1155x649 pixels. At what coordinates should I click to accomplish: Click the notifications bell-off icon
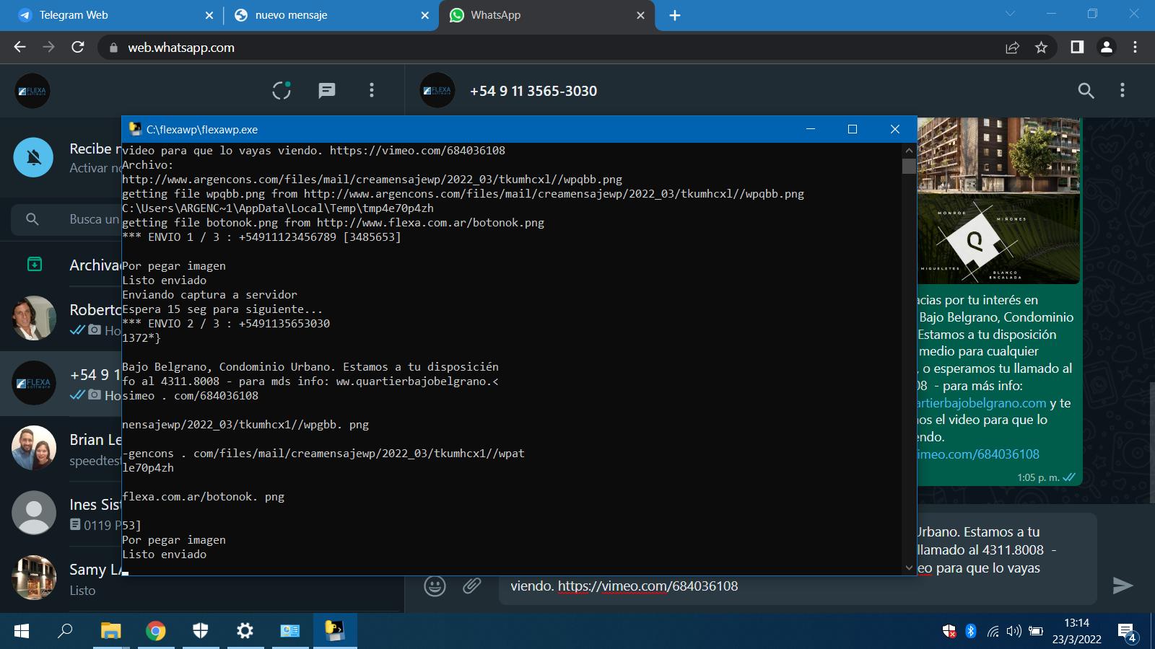[33, 157]
